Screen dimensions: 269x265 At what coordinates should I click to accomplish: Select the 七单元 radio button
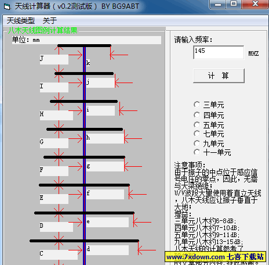(197, 134)
